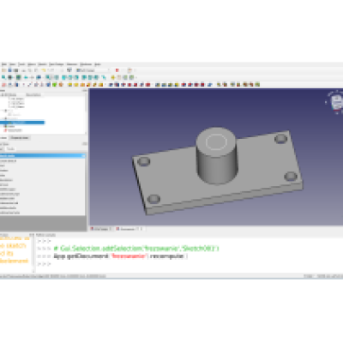The image size is (343, 343).
Task: Close the combo view panel
Action: (85, 91)
